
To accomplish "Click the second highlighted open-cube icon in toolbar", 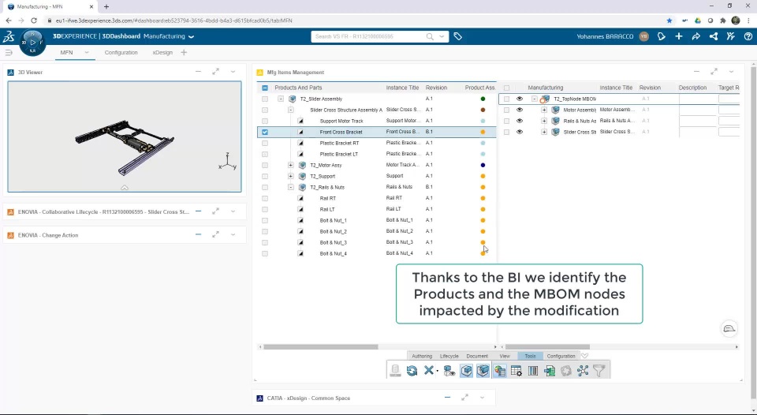I will pyautogui.click(x=483, y=371).
